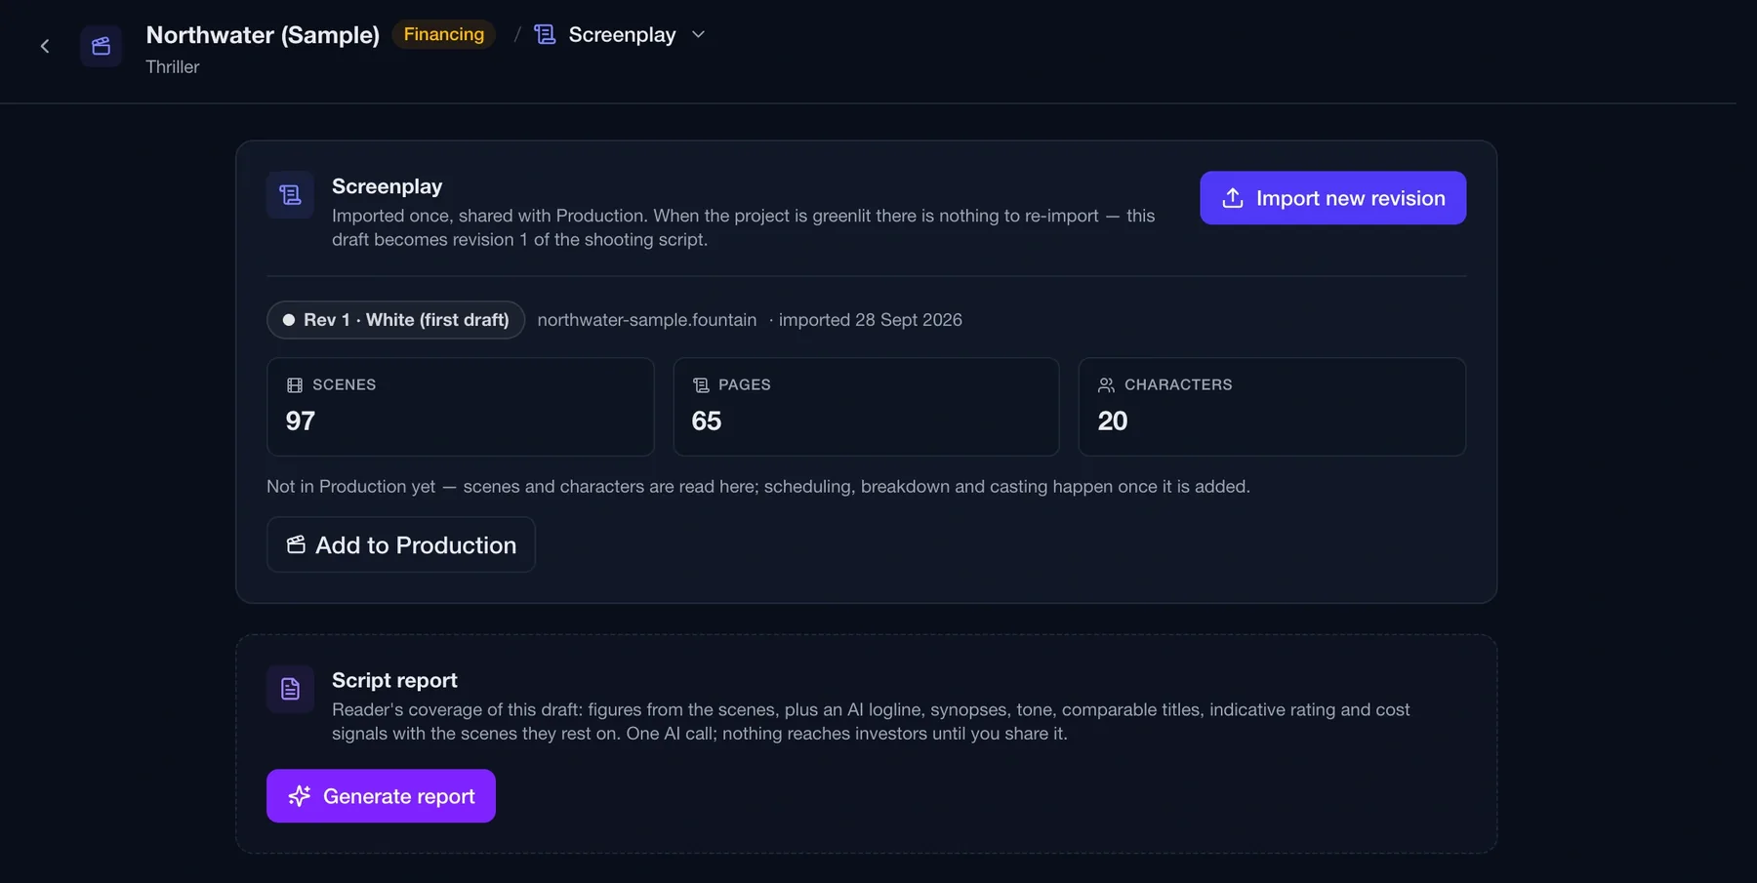This screenshot has width=1757, height=883.
Task: Click the Generate report button
Action: click(381, 796)
